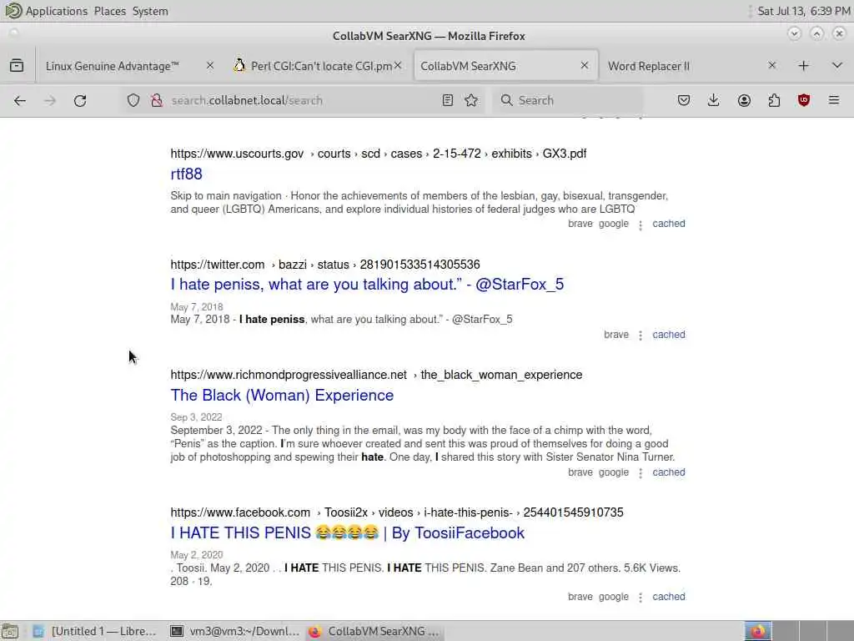Expand three-dot menu for twitter.com result

click(x=640, y=336)
